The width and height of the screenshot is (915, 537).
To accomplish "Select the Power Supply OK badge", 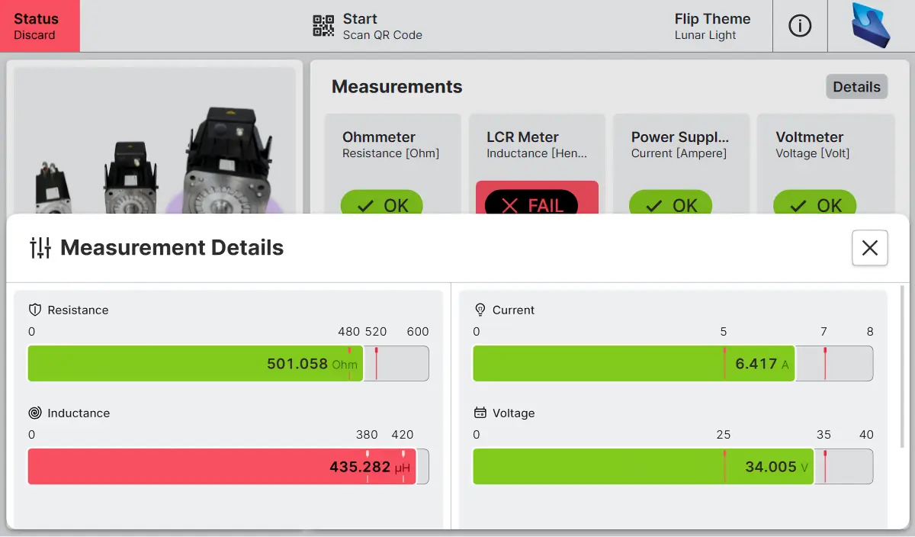I will (669, 204).
